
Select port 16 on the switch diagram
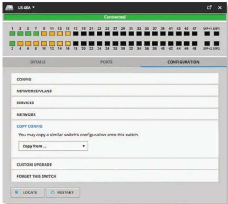(68, 43)
